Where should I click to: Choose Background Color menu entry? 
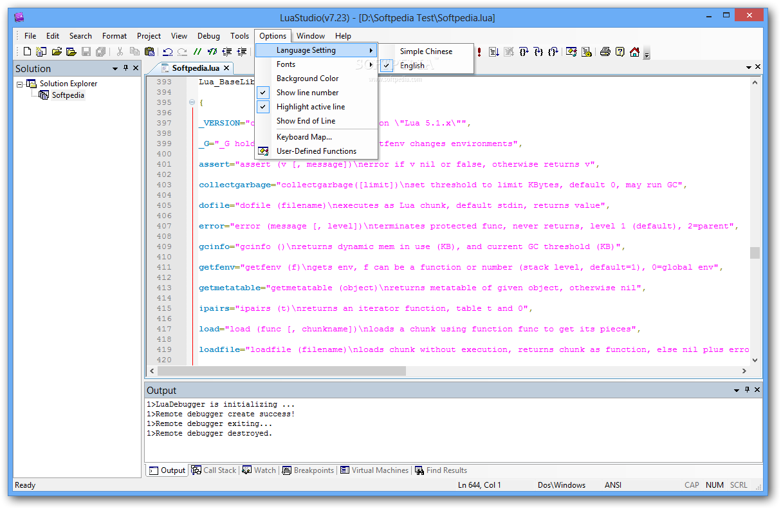coord(316,79)
